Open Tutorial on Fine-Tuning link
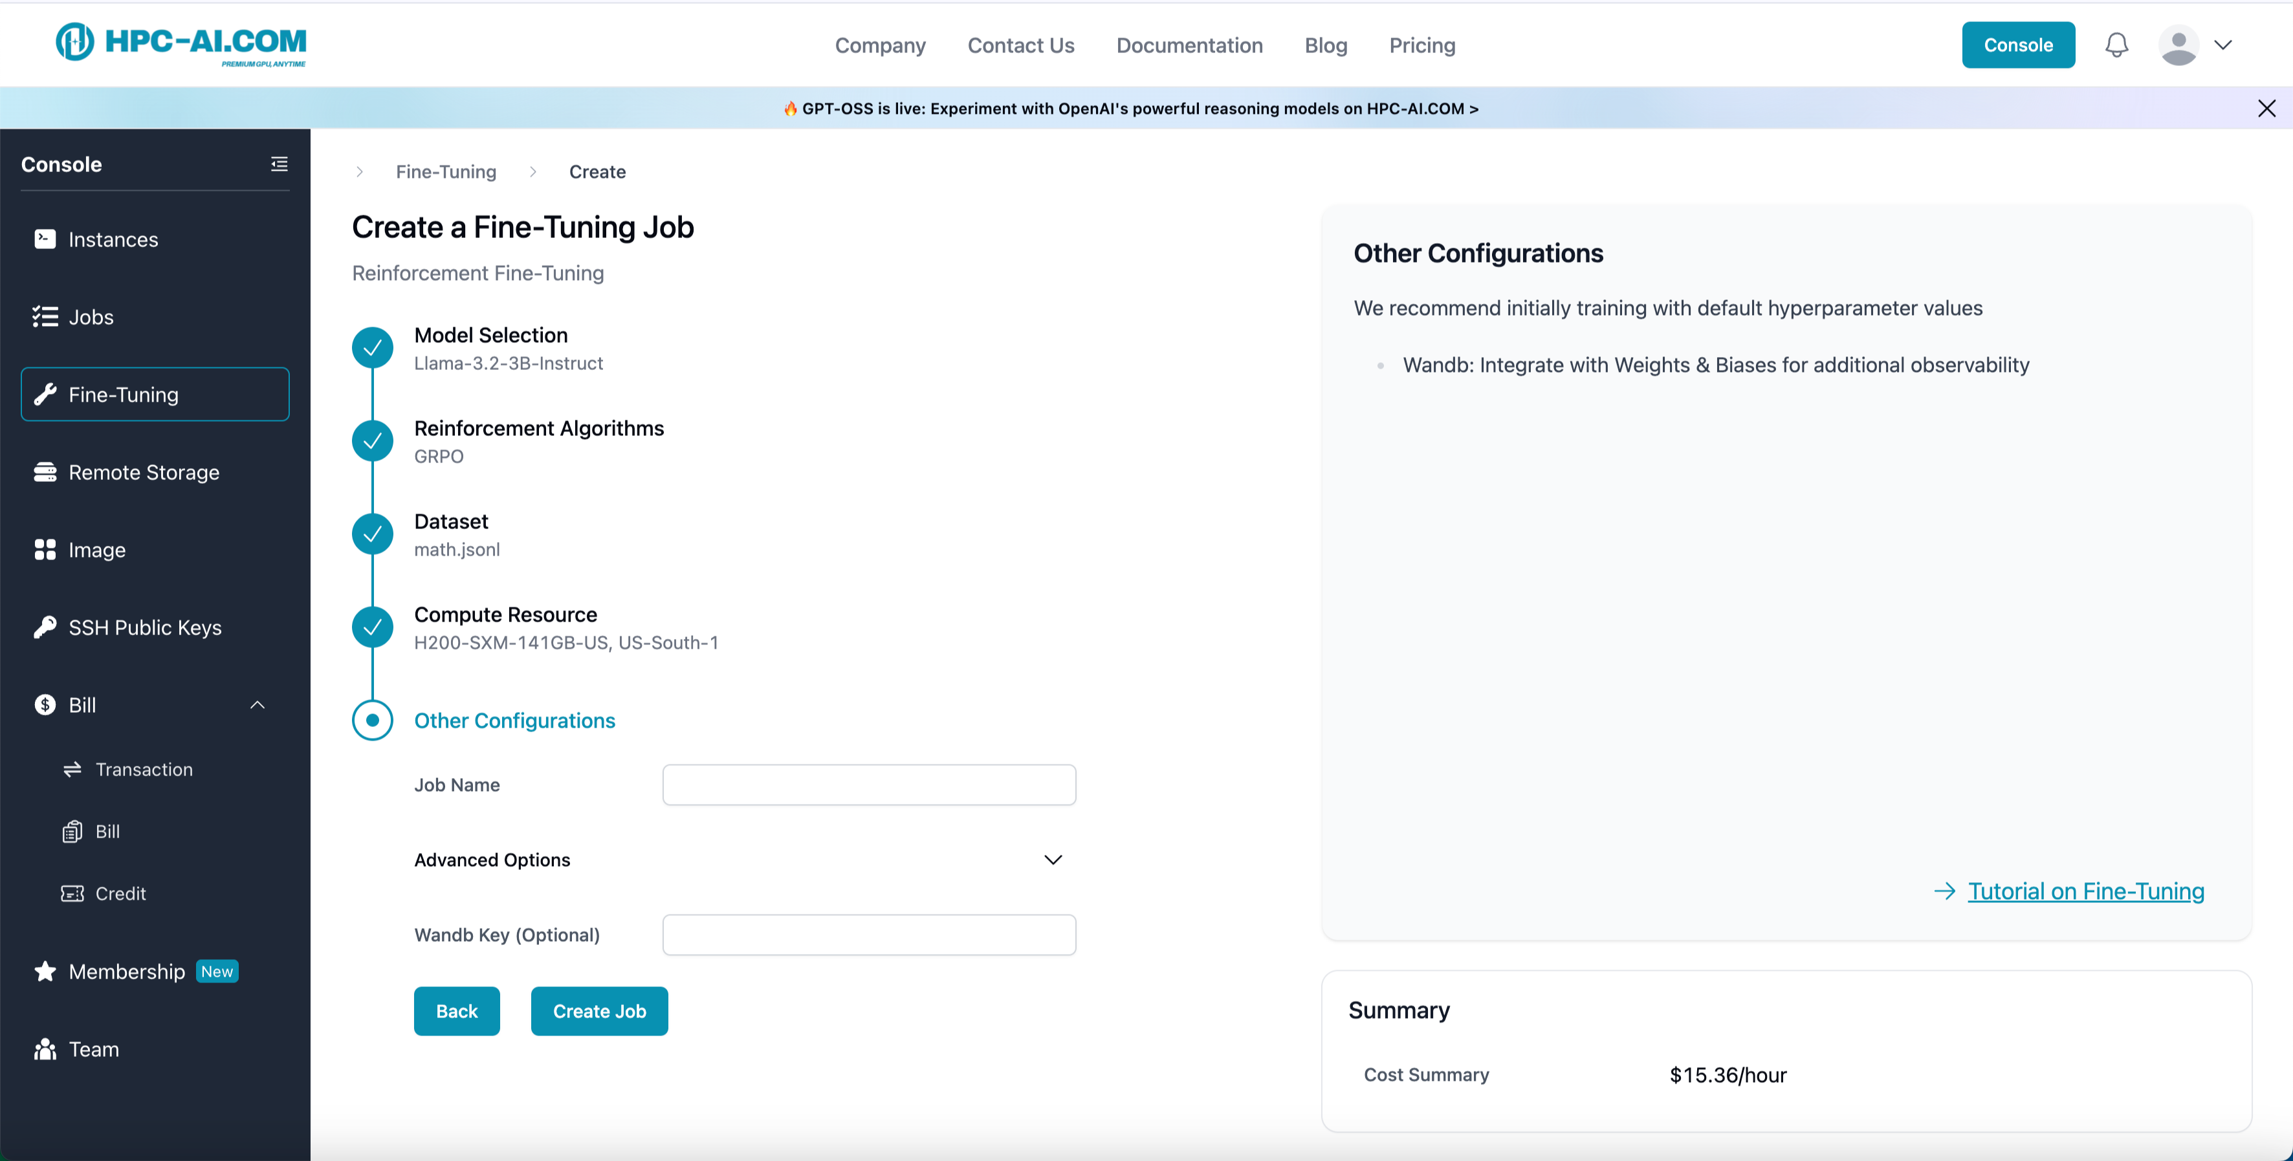Screen dimensions: 2293x1161 (2085, 891)
